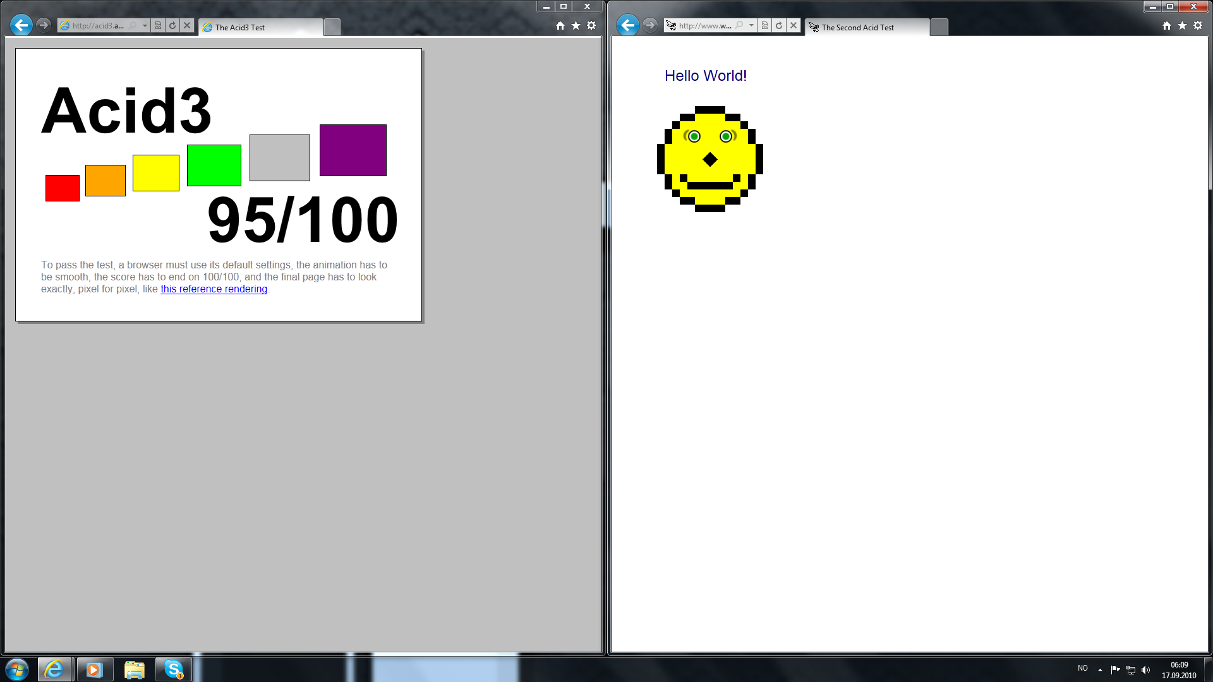Open Favorites star in Acid3 window
Image resolution: width=1213 pixels, height=682 pixels.
coord(576,25)
